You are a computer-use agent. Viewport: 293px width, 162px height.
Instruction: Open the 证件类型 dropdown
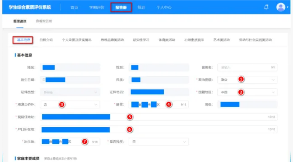[x=95, y=92]
